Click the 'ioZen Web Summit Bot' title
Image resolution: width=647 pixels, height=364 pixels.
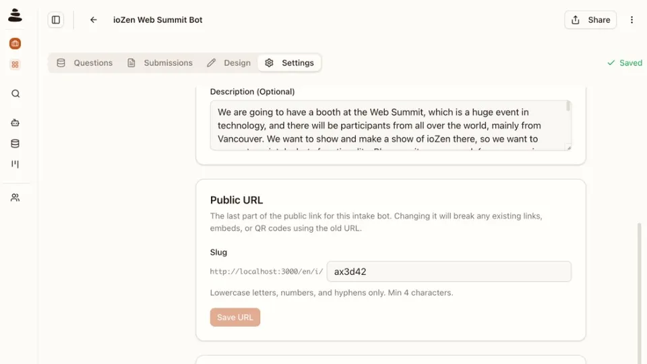tap(158, 20)
